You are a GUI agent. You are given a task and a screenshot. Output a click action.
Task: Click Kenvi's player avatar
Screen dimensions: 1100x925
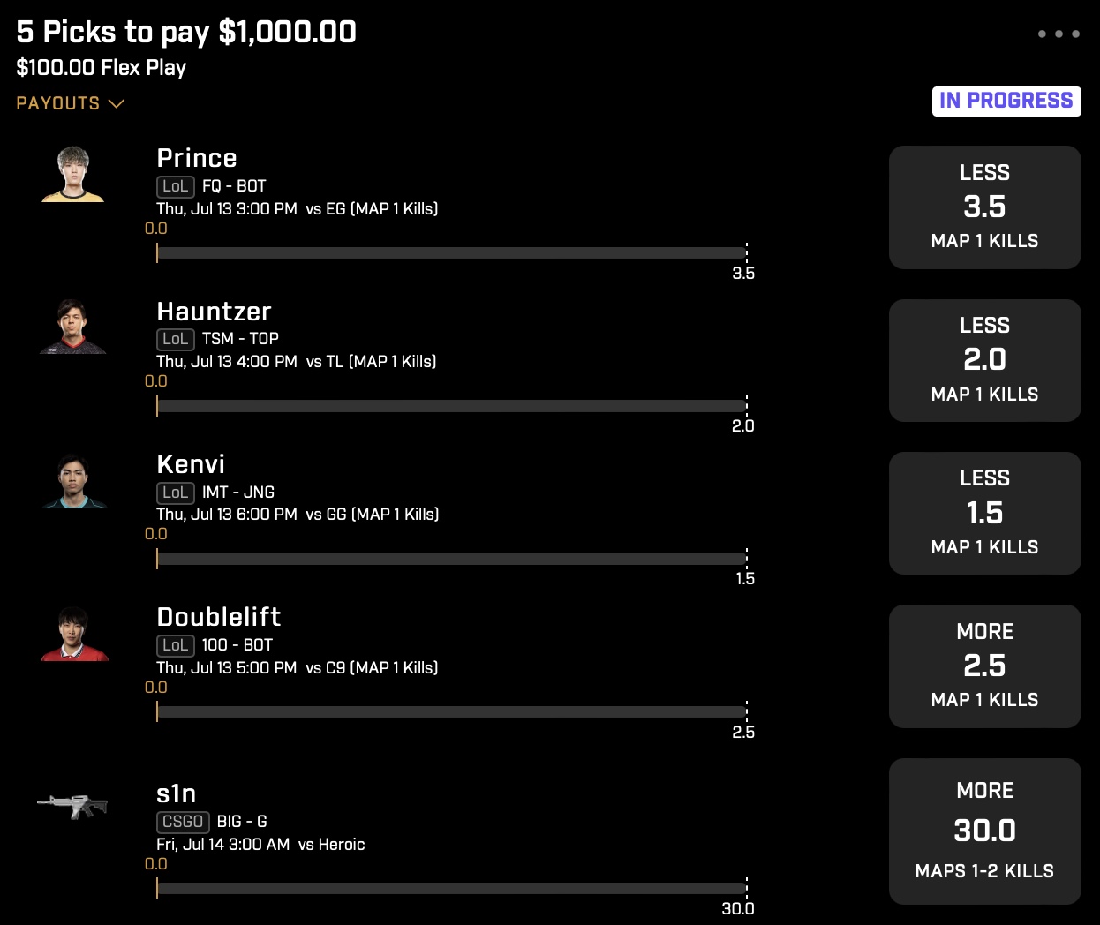(x=74, y=479)
